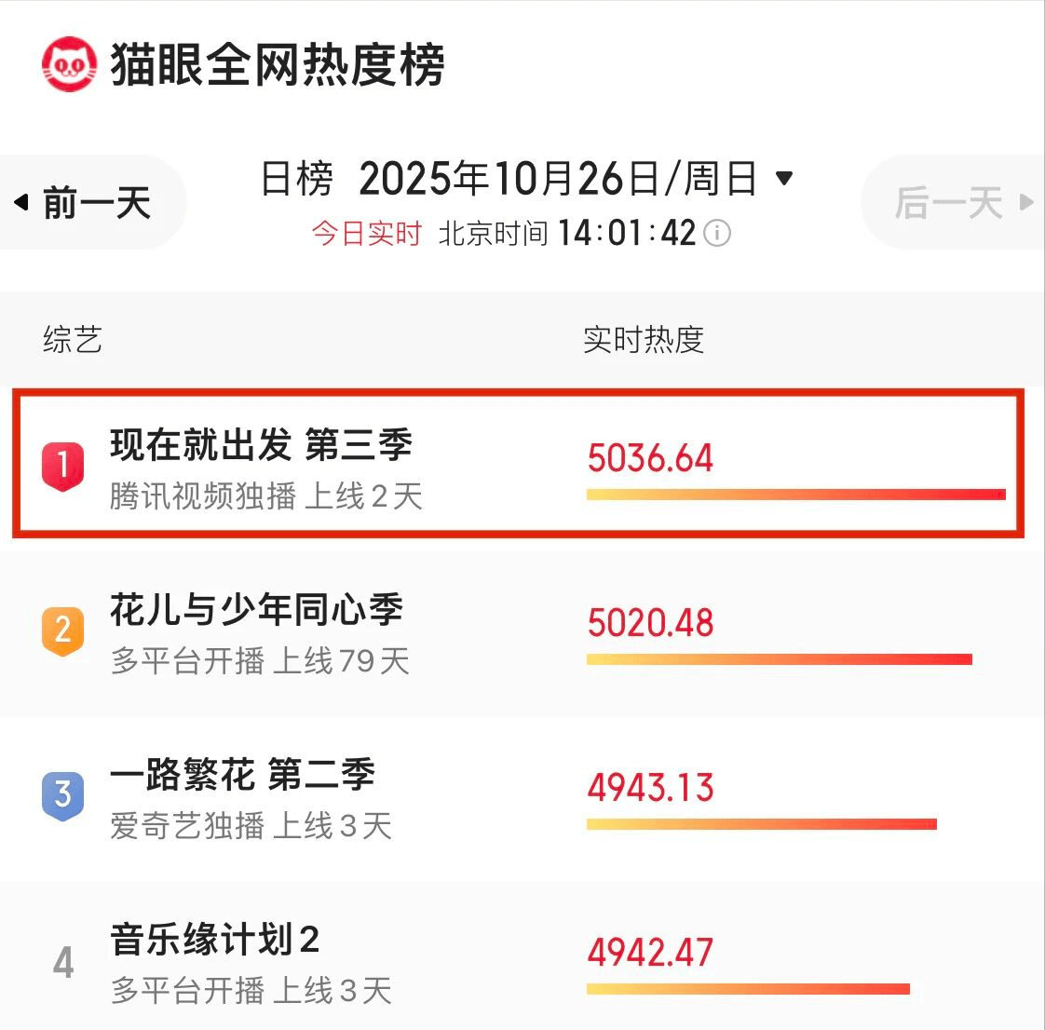Click the heat bar under 5036.64
The image size is (1045, 1030).
[x=795, y=495]
